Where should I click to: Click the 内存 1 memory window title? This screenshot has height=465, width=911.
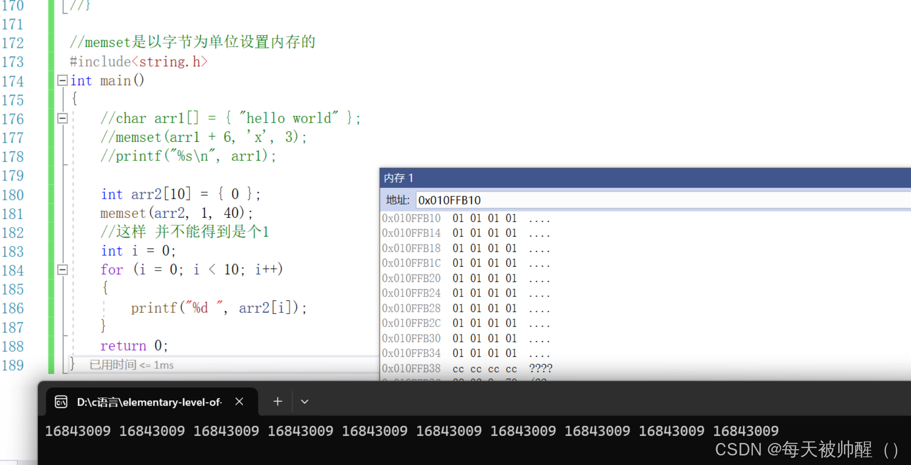pos(399,178)
